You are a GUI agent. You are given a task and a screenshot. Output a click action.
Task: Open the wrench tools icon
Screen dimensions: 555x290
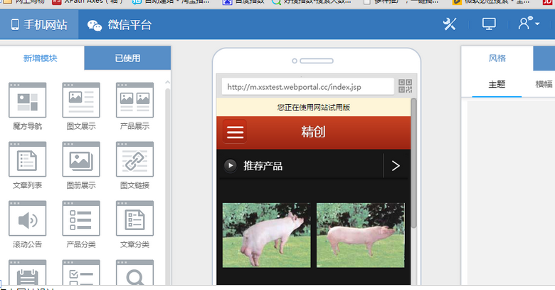(x=449, y=24)
